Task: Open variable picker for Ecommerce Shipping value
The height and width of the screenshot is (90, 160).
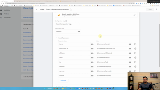Action: point(130,66)
